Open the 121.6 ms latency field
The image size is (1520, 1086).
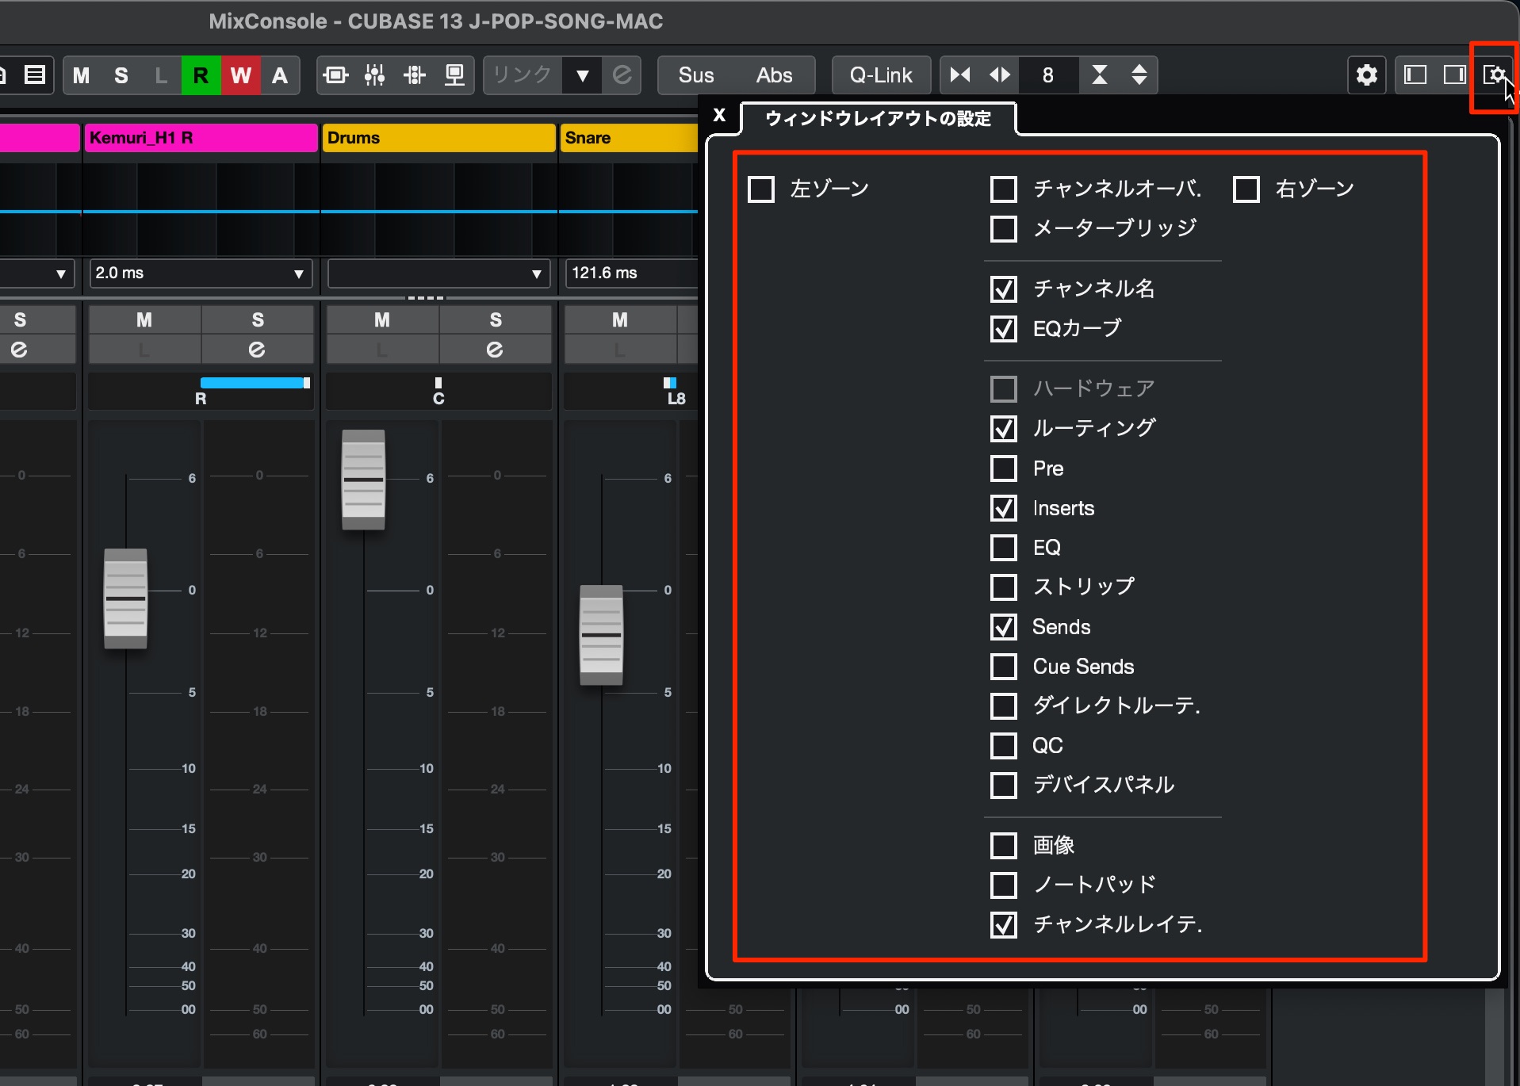[631, 273]
